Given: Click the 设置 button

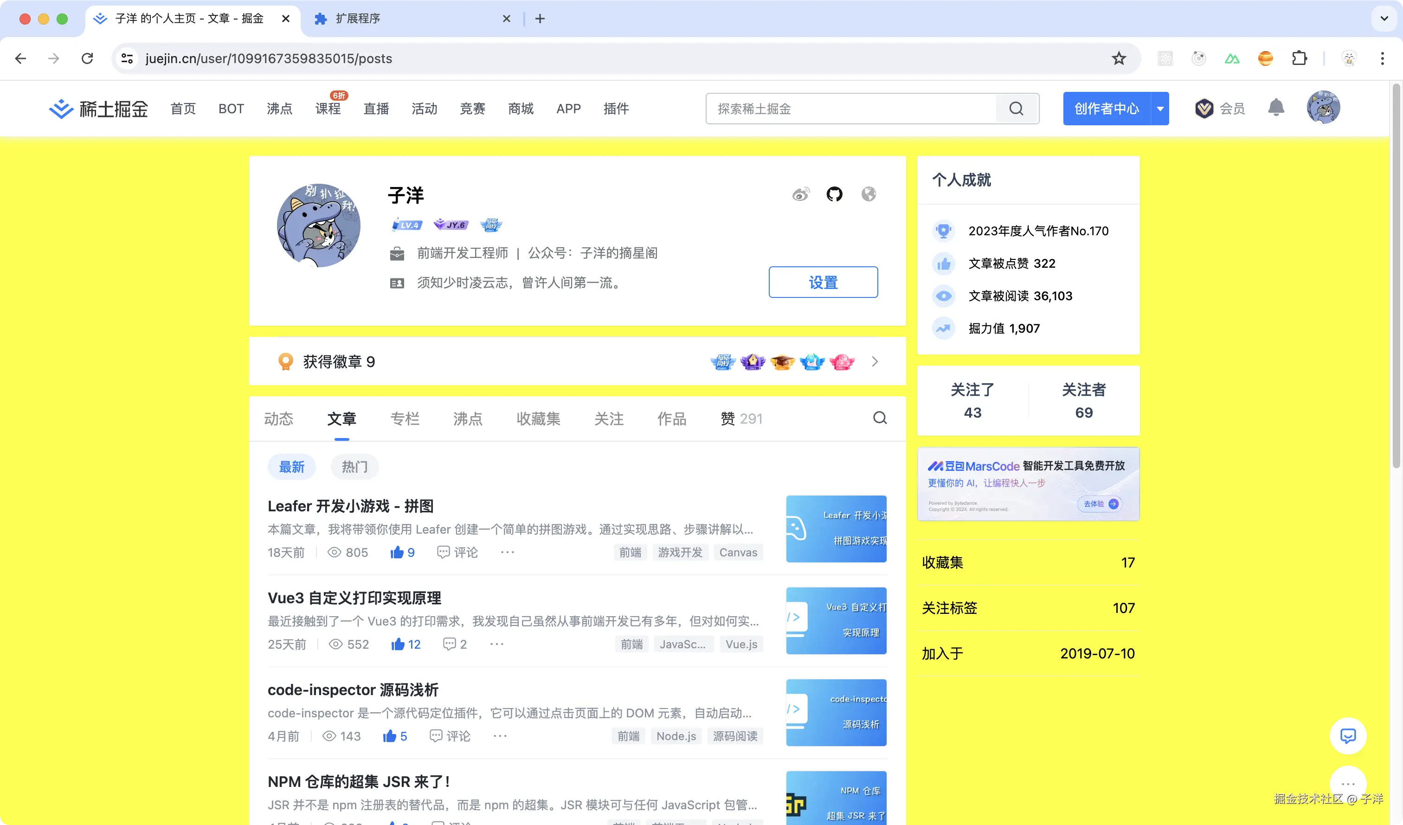Looking at the screenshot, I should click(823, 282).
